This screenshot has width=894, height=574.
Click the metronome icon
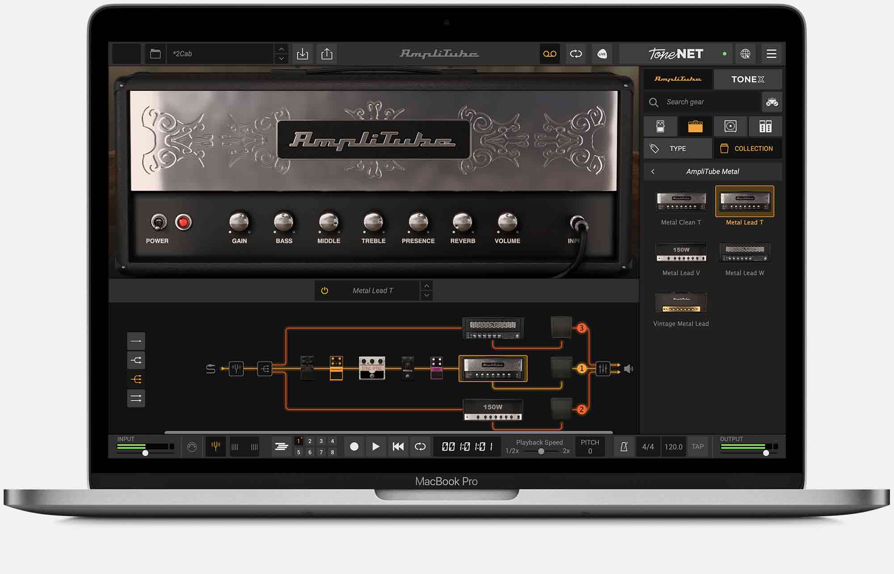coord(624,446)
